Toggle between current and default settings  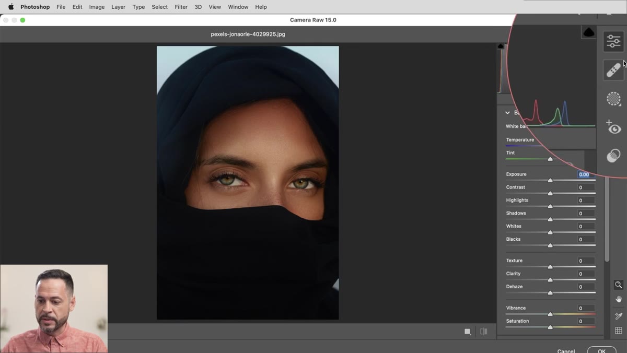(x=484, y=332)
